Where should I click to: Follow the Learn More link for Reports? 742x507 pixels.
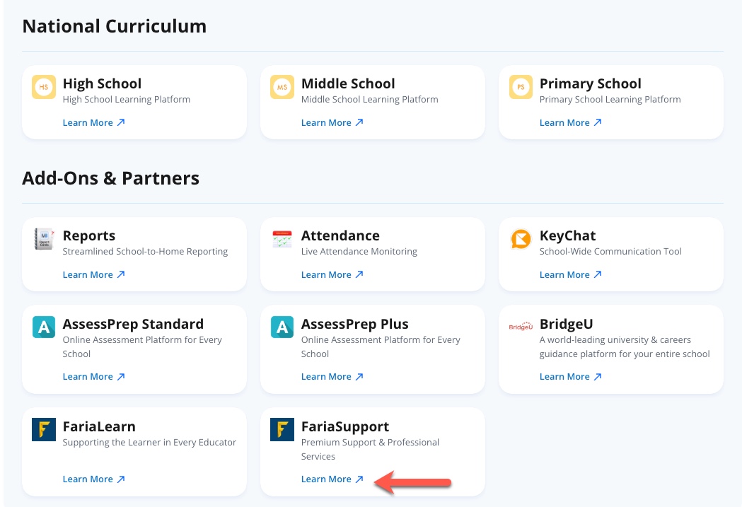[93, 275]
